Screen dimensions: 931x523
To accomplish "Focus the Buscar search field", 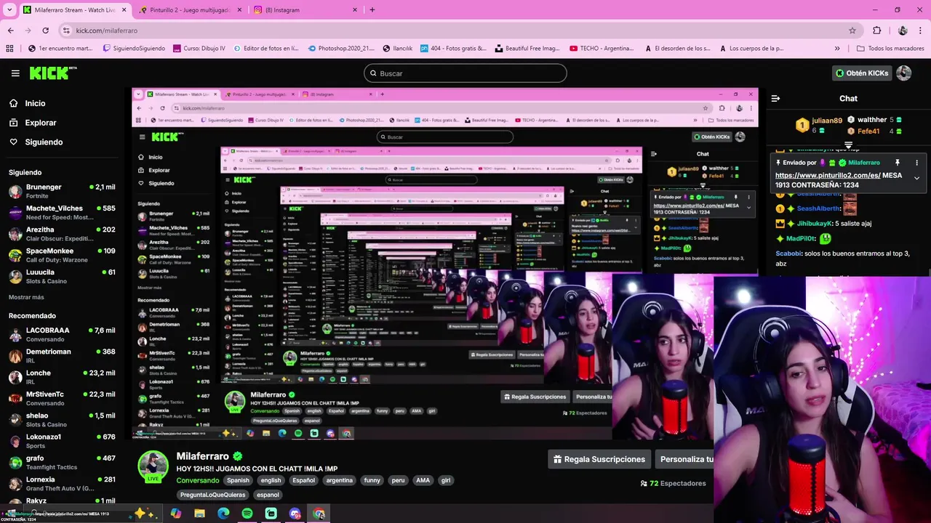I will [465, 73].
